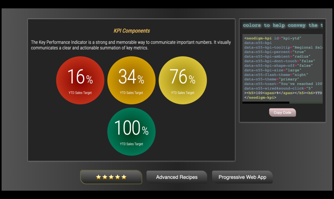Click the Key Performance Indicator description paragraph
This screenshot has height=199, width=334.
tap(131, 45)
